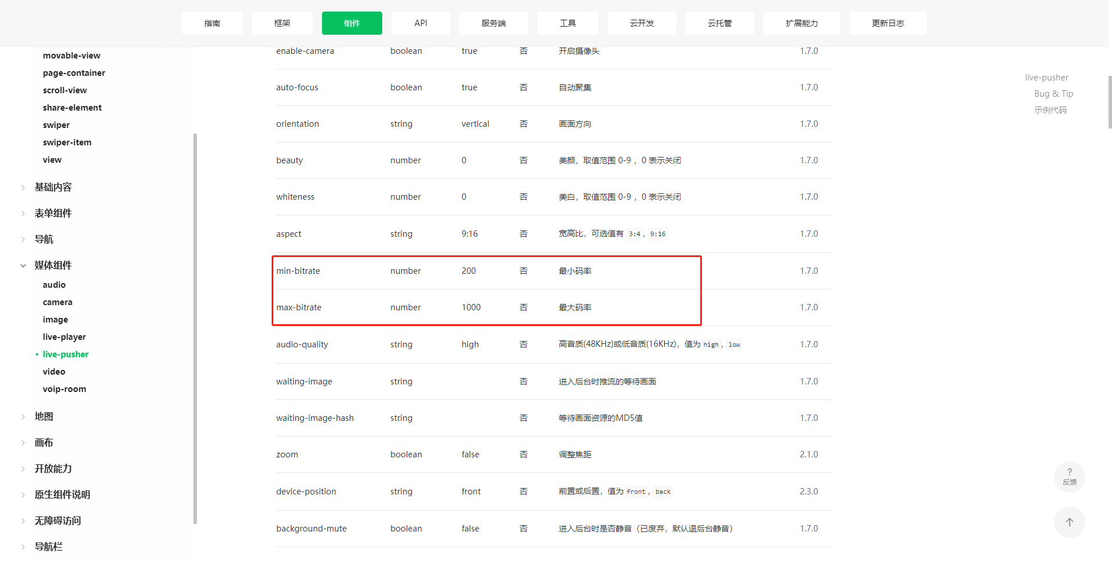Viewport: 1112px width, 561px height.
Task: Open page-container in the sidebar
Action: tap(74, 73)
